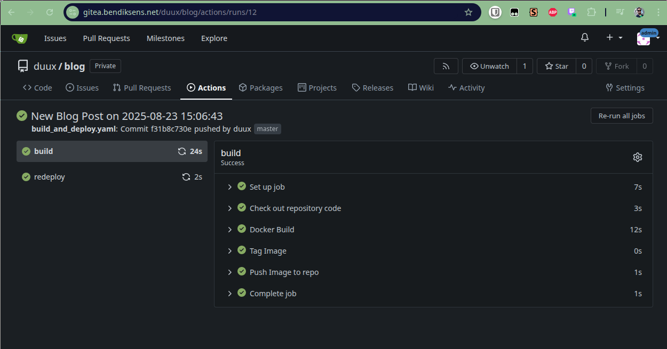Click the address bar URL

[170, 12]
